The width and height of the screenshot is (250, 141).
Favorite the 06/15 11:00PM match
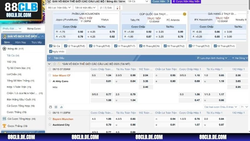click(50, 113)
